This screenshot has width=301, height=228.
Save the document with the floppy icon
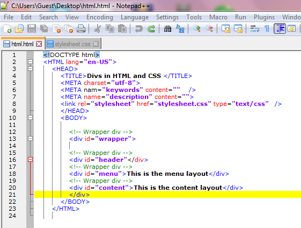[x=32, y=29]
